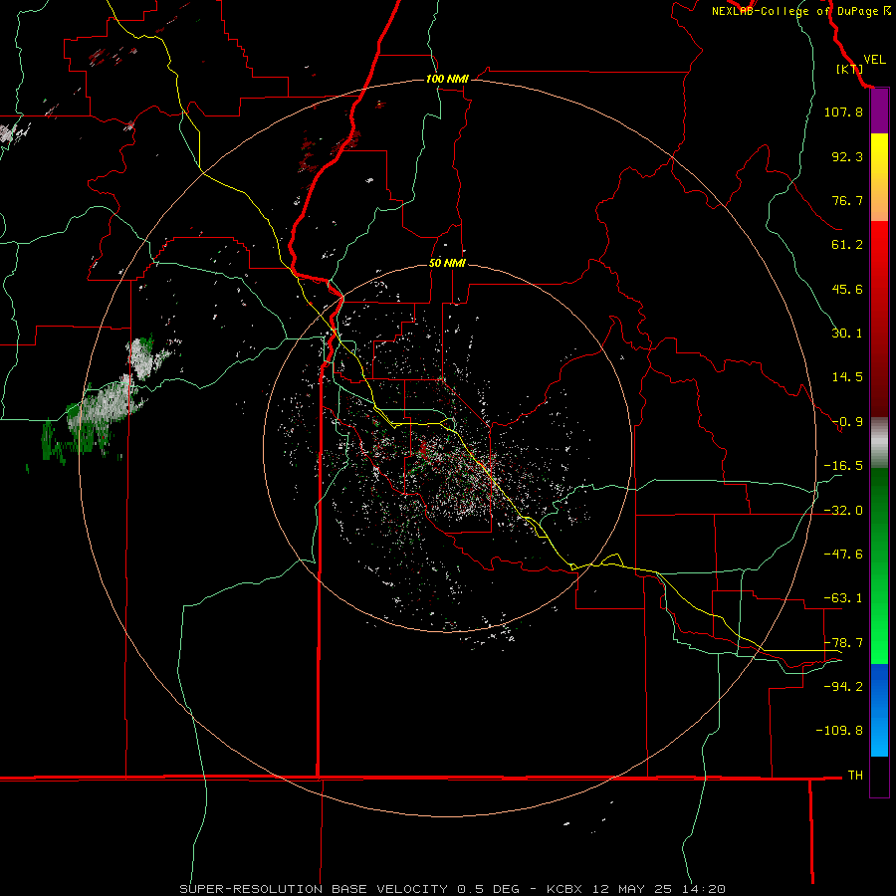Click the 61.2 velocity label
This screenshot has height=896, width=896.
coord(847,245)
